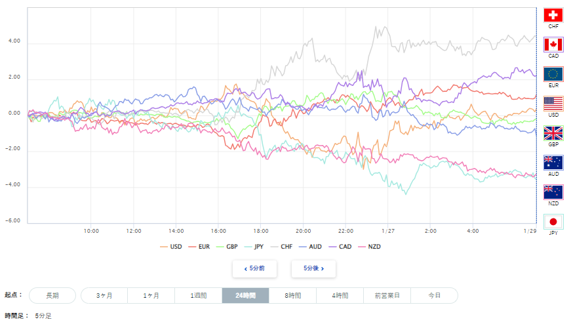Image resolution: width=571 pixels, height=328 pixels.
Task: Click the 16:00 time axis label
Action: 218,231
